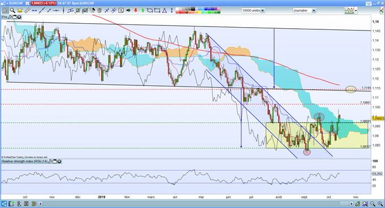Screen dimensions: 385x208
Task: Click the info icon beside EURCHF title
Action: pos(27,3)
